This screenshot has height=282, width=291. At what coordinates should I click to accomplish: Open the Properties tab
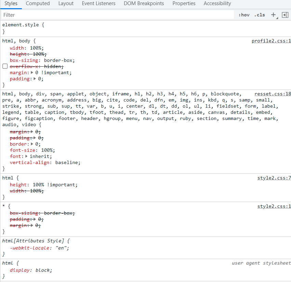pyautogui.click(x=184, y=3)
